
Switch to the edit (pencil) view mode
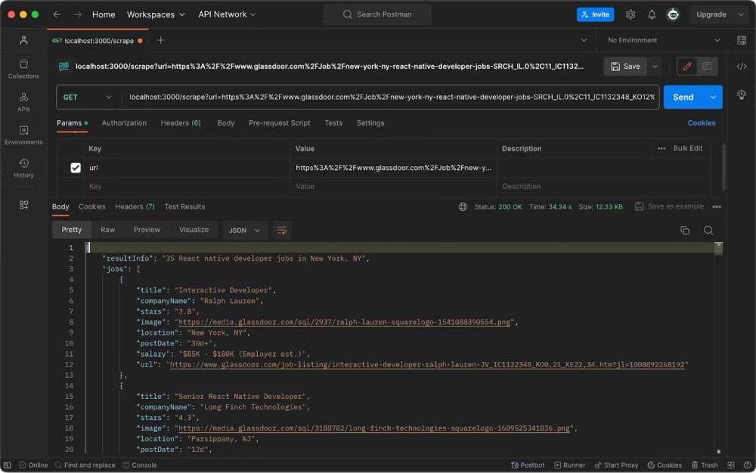click(x=686, y=66)
